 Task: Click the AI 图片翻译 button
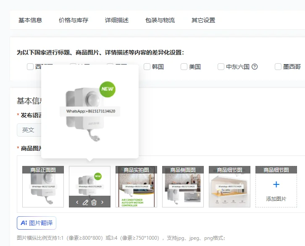[x=37, y=223]
